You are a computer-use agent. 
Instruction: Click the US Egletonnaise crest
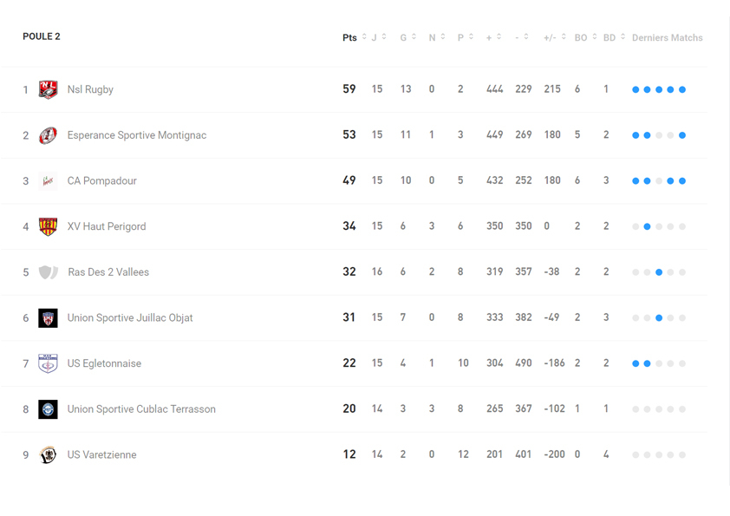(49, 363)
